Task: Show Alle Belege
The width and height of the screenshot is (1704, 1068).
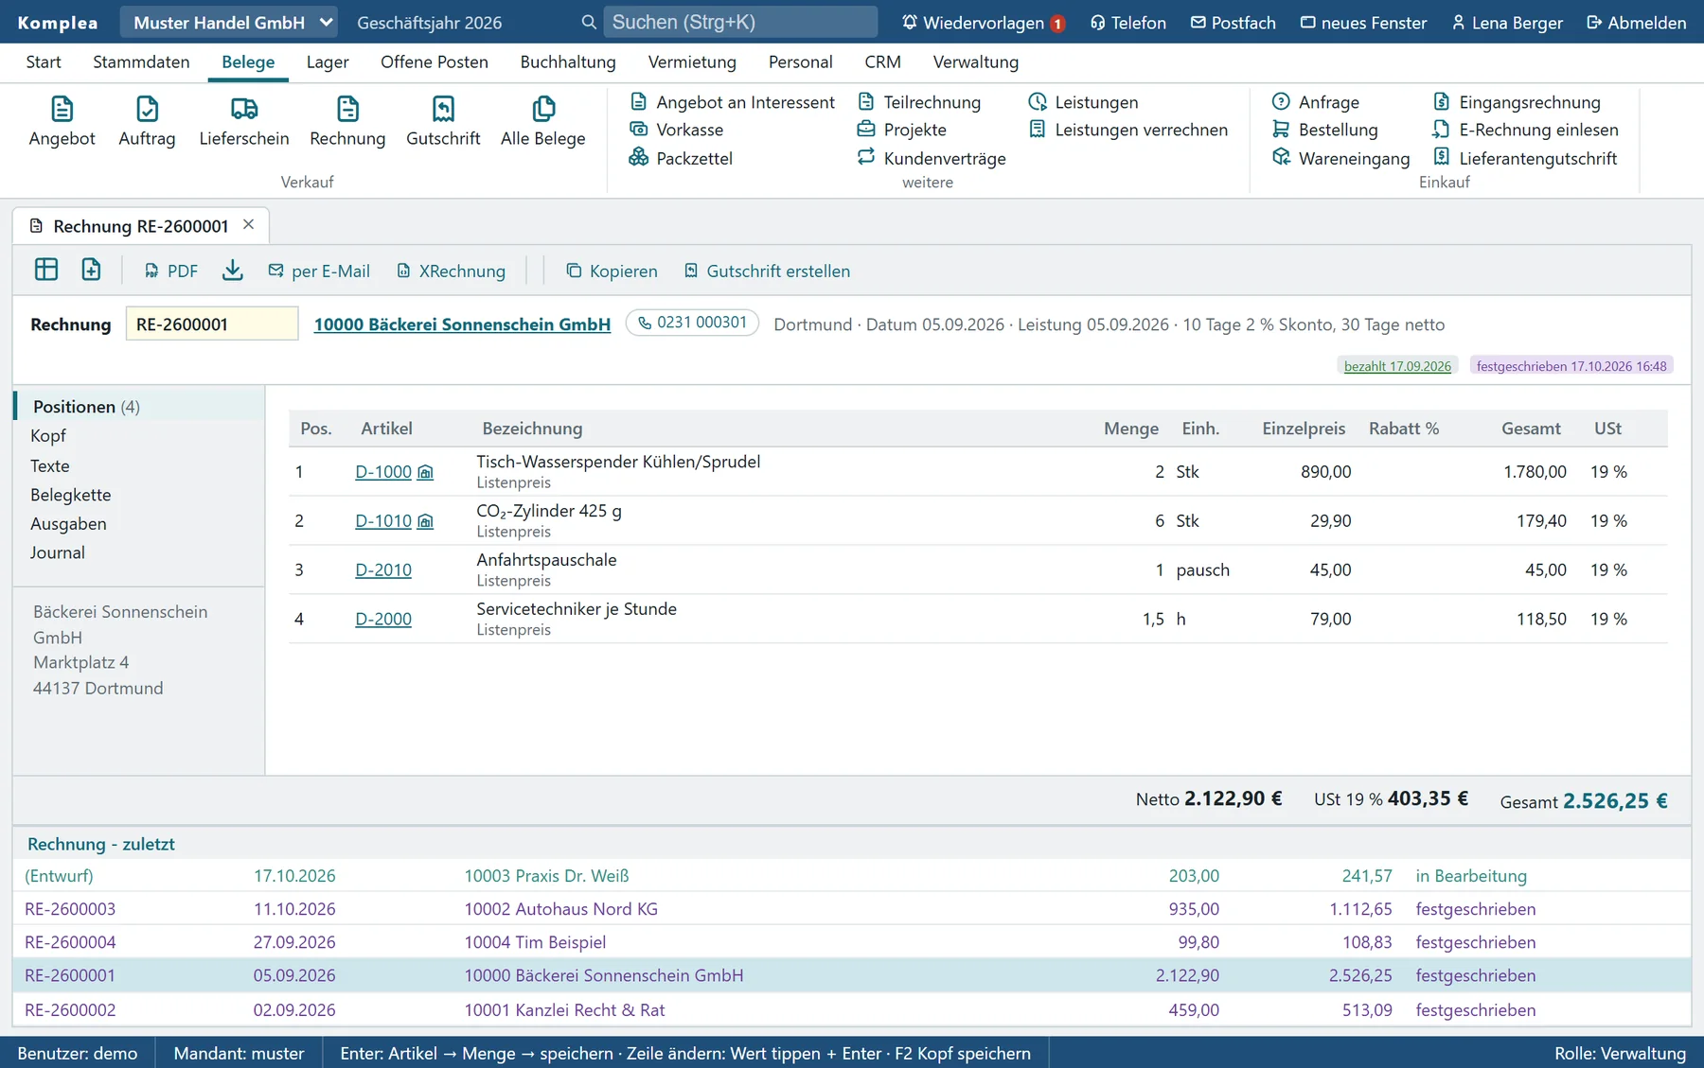Action: tap(542, 121)
